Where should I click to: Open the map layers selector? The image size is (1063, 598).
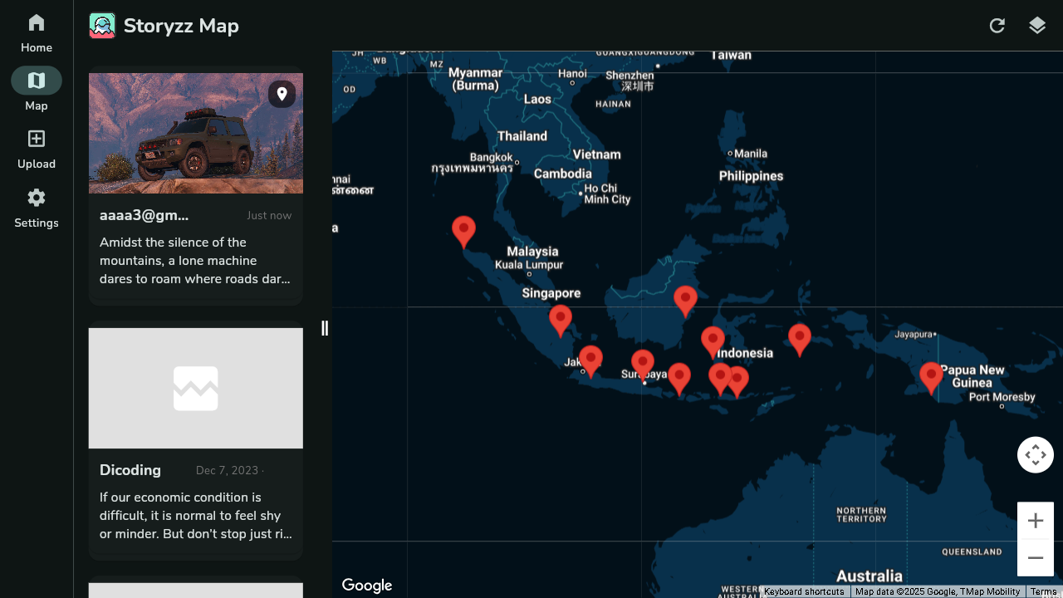pyautogui.click(x=1036, y=26)
